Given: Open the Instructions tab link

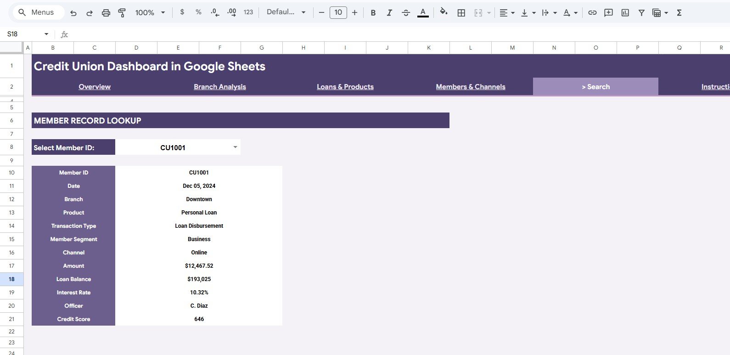Looking at the screenshot, I should pyautogui.click(x=715, y=87).
